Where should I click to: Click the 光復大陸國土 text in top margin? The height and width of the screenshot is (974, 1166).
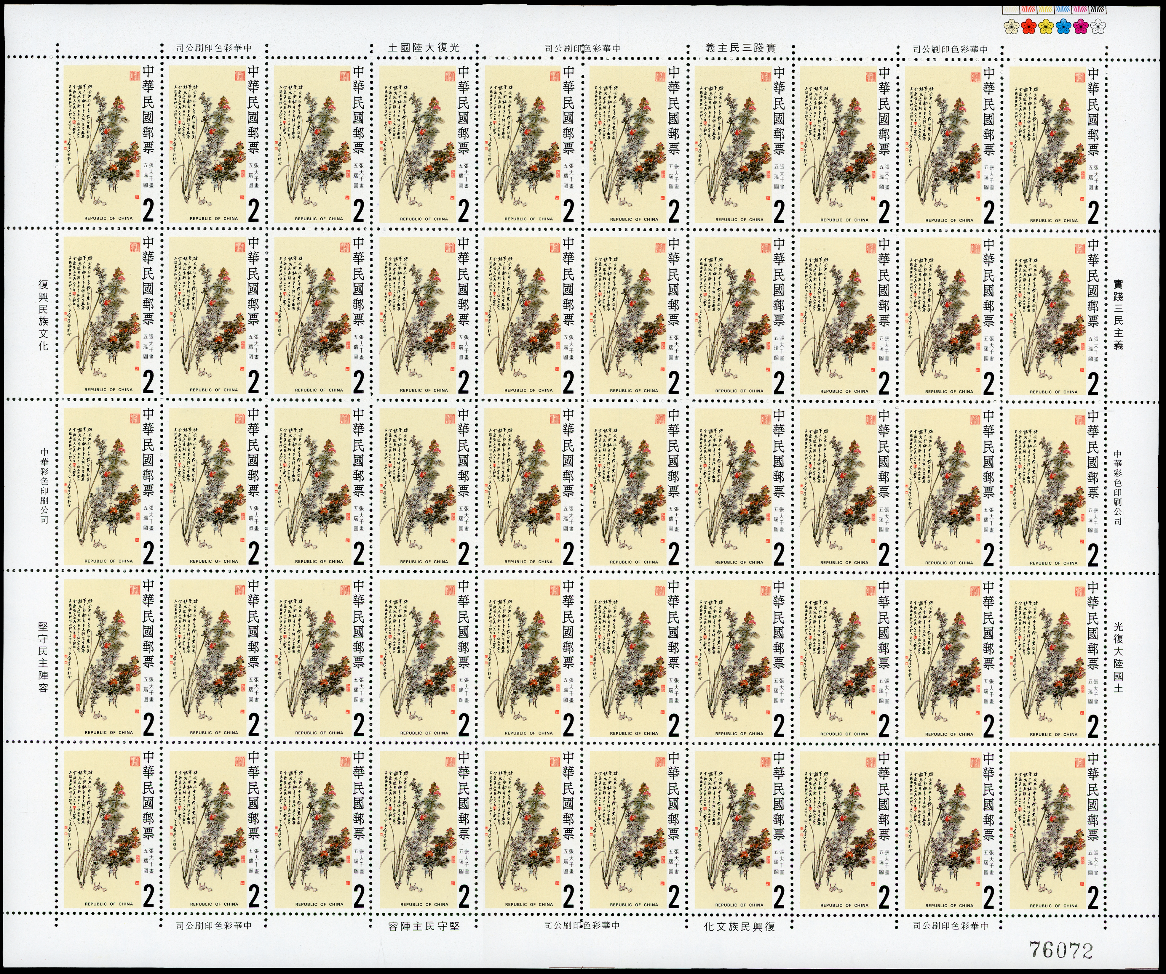point(424,48)
